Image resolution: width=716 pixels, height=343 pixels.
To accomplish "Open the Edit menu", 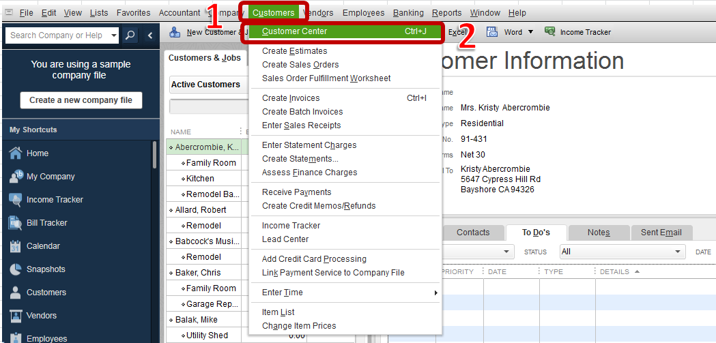I will 49,13.
